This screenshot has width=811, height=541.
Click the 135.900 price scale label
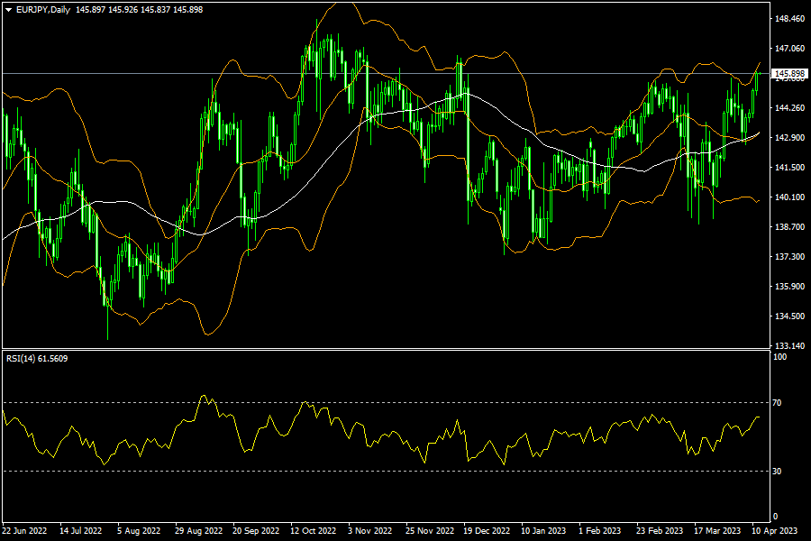tap(789, 287)
